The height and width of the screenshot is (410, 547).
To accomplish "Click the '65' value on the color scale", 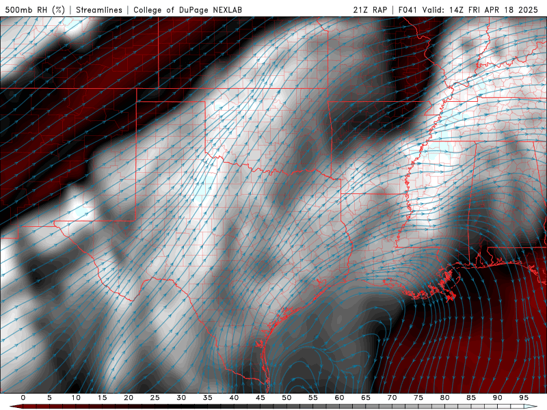I will (366, 398).
